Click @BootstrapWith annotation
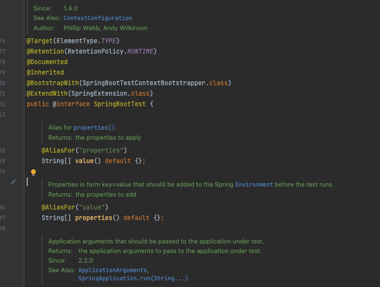Screen dimensions: 380x287 click(x=53, y=83)
